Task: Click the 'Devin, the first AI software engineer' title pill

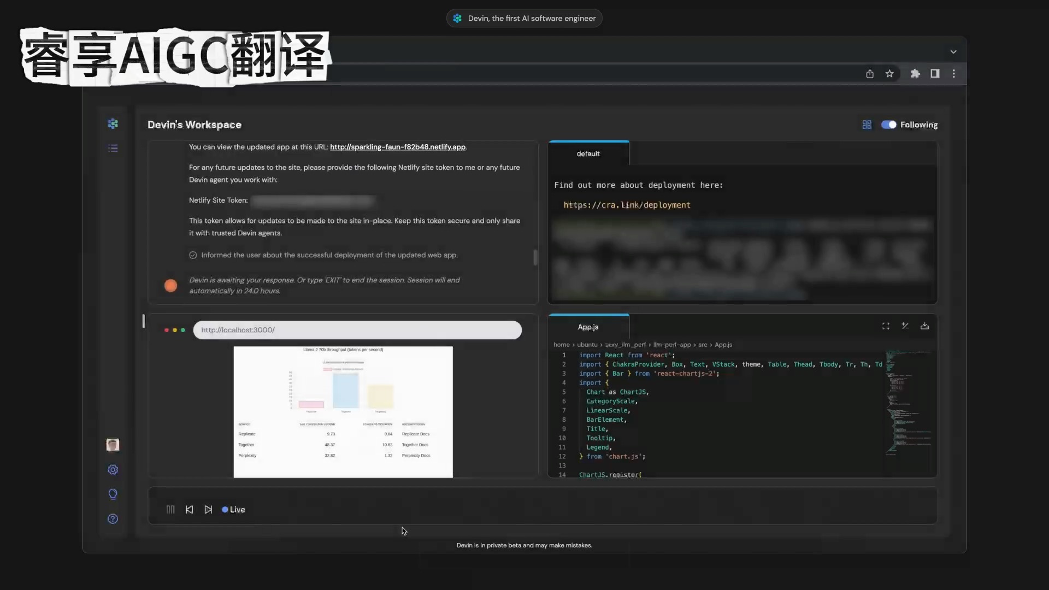Action: [524, 18]
